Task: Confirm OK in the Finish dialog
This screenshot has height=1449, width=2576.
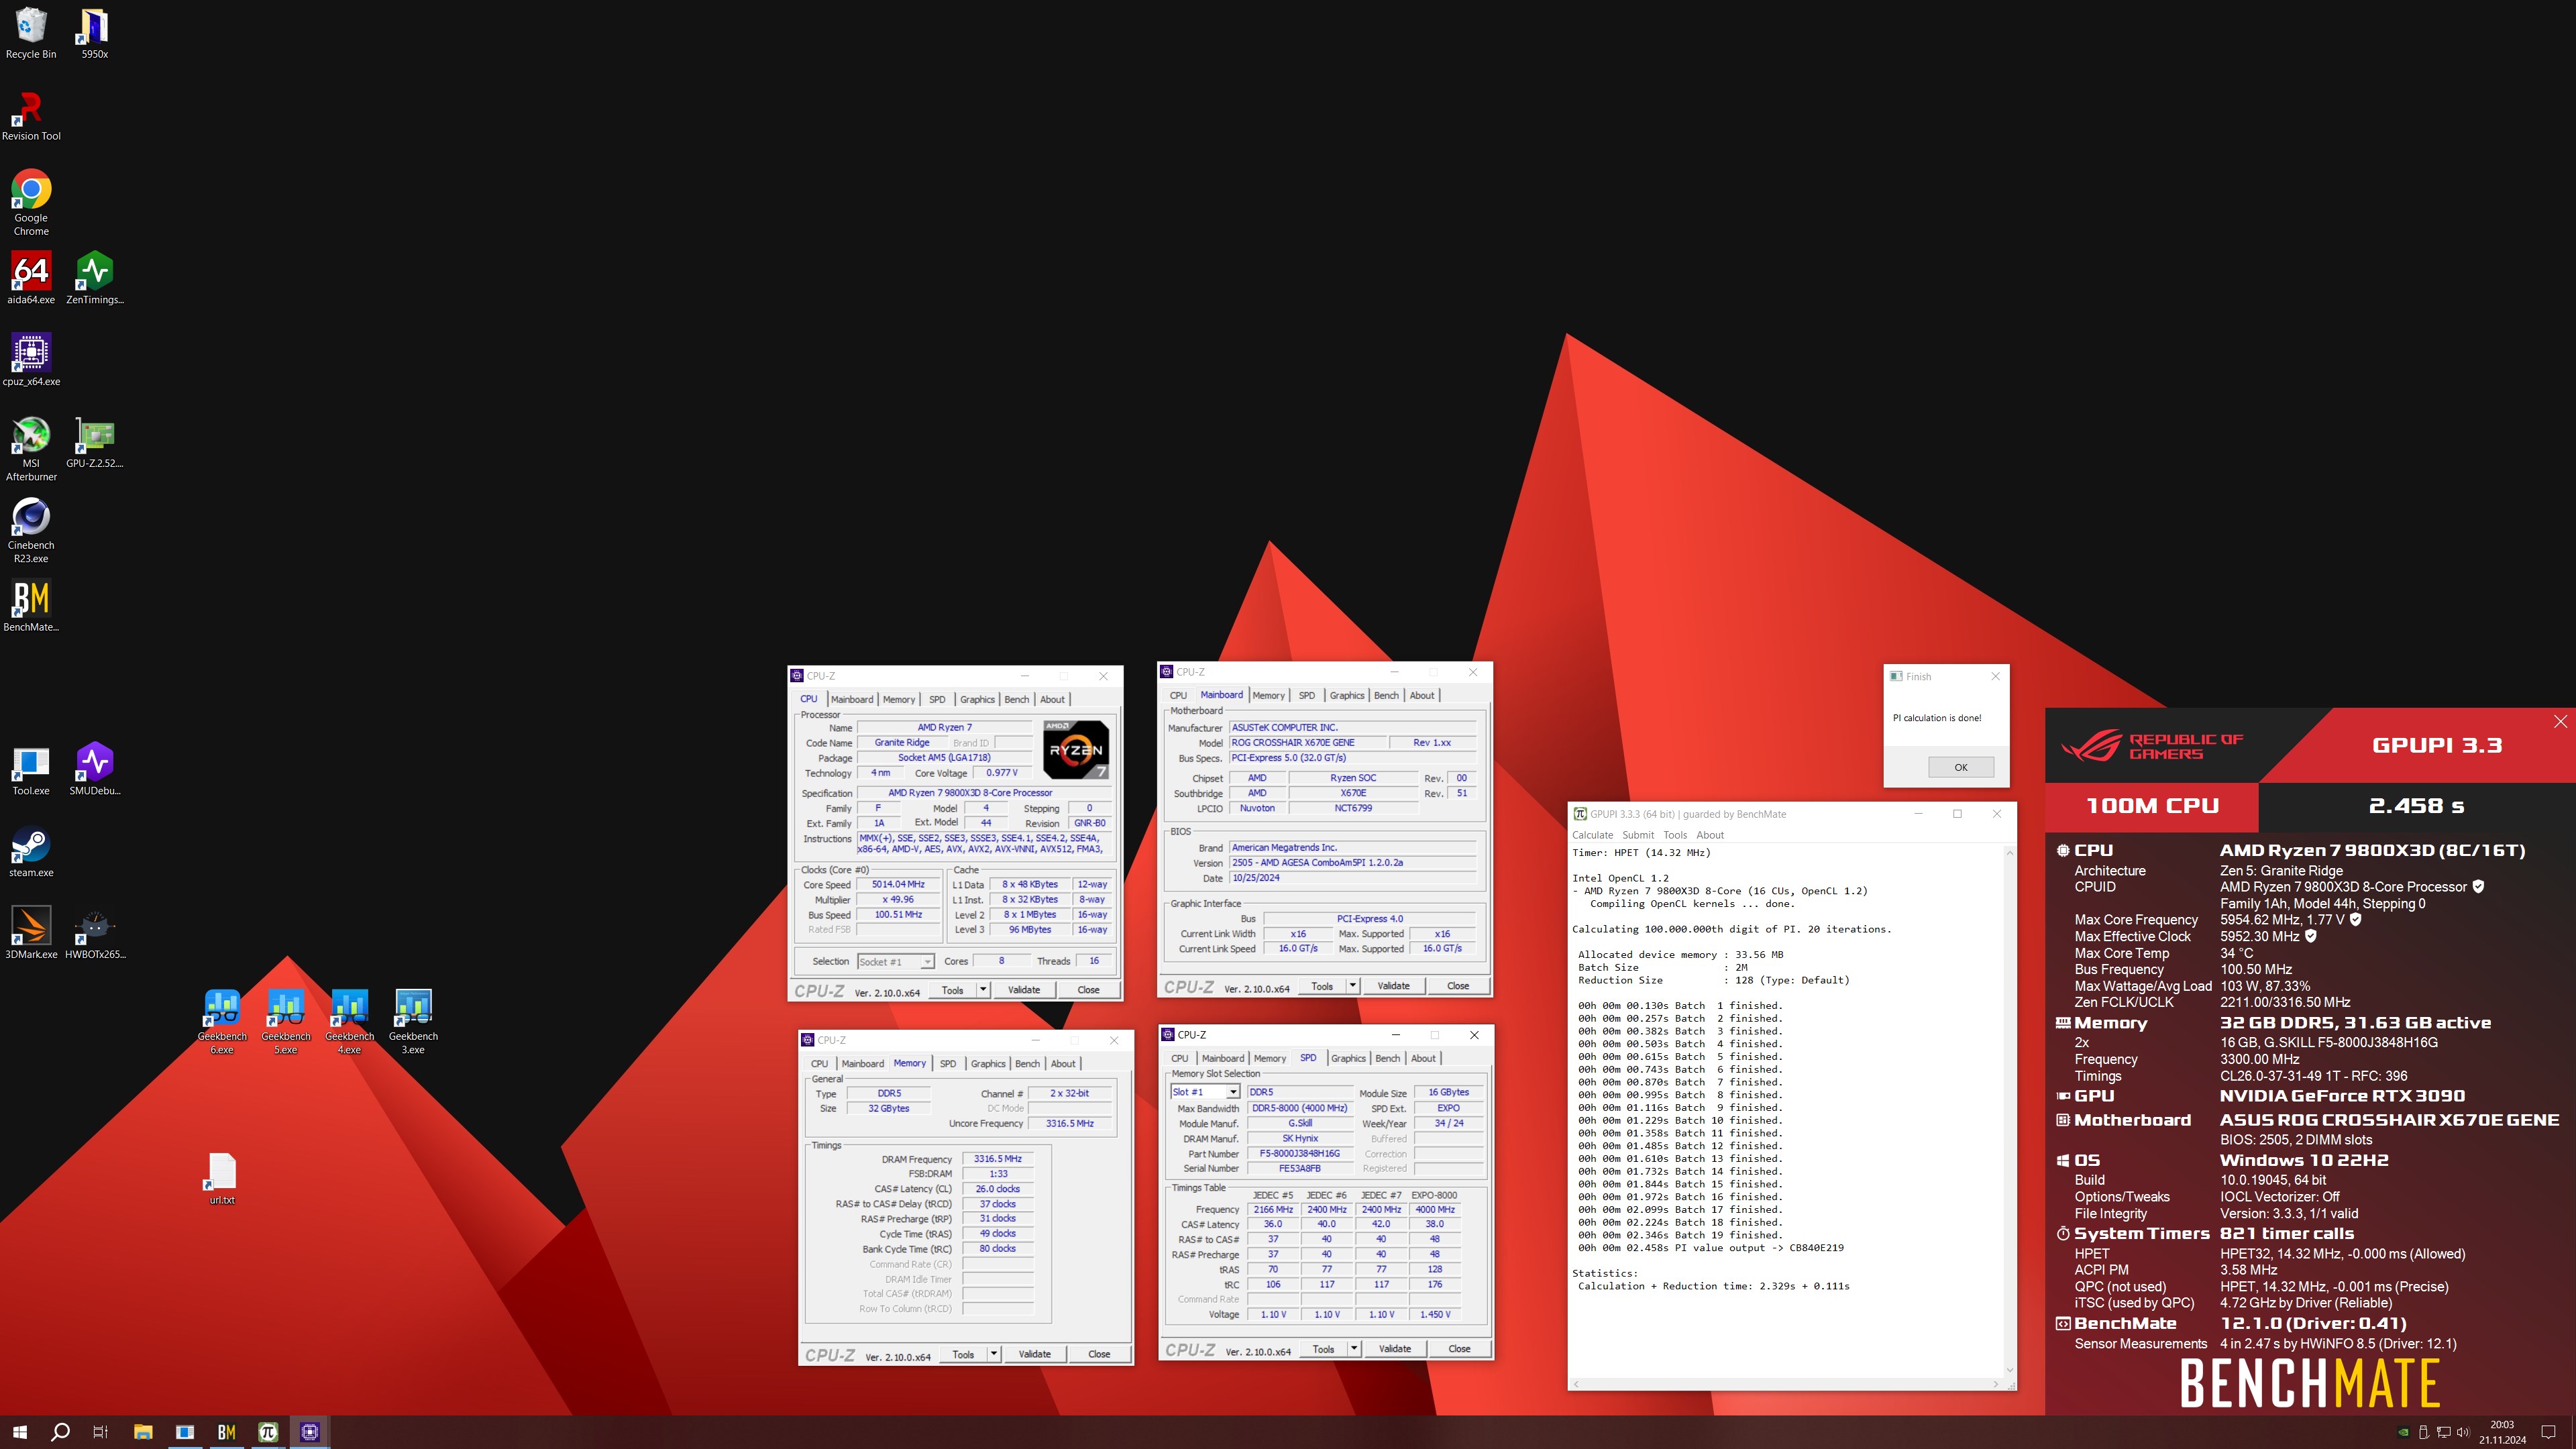Action: (x=1960, y=767)
